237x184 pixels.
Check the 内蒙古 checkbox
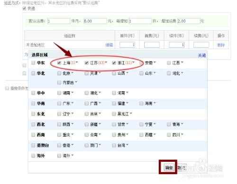[59, 82]
